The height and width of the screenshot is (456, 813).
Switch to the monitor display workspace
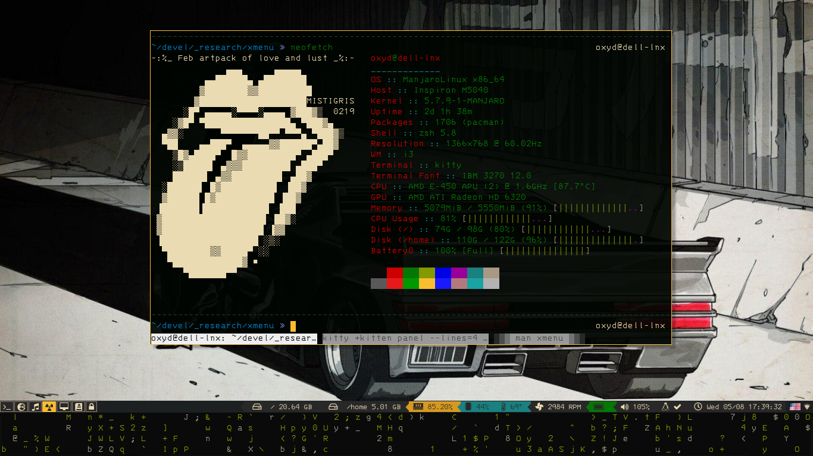pos(64,407)
